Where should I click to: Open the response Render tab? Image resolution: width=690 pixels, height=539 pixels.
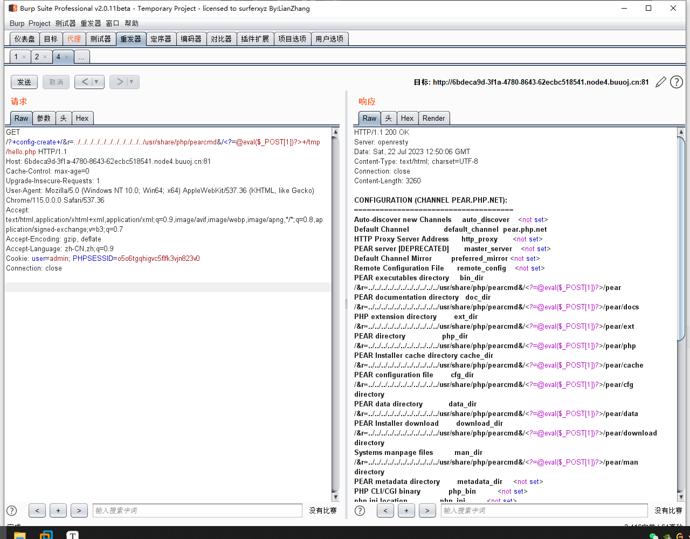[433, 118]
